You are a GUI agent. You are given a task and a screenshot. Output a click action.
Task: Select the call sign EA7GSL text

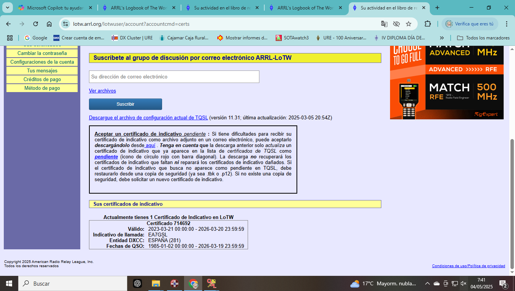(158, 235)
